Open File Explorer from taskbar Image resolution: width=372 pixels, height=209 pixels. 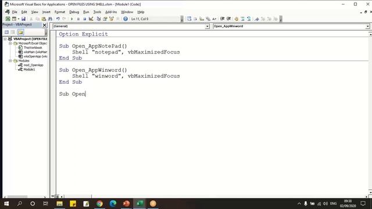(x=59, y=204)
